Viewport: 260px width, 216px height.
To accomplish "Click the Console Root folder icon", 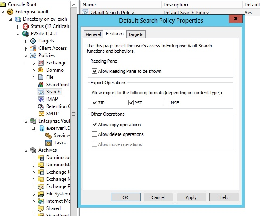I will (x=3, y=4).
